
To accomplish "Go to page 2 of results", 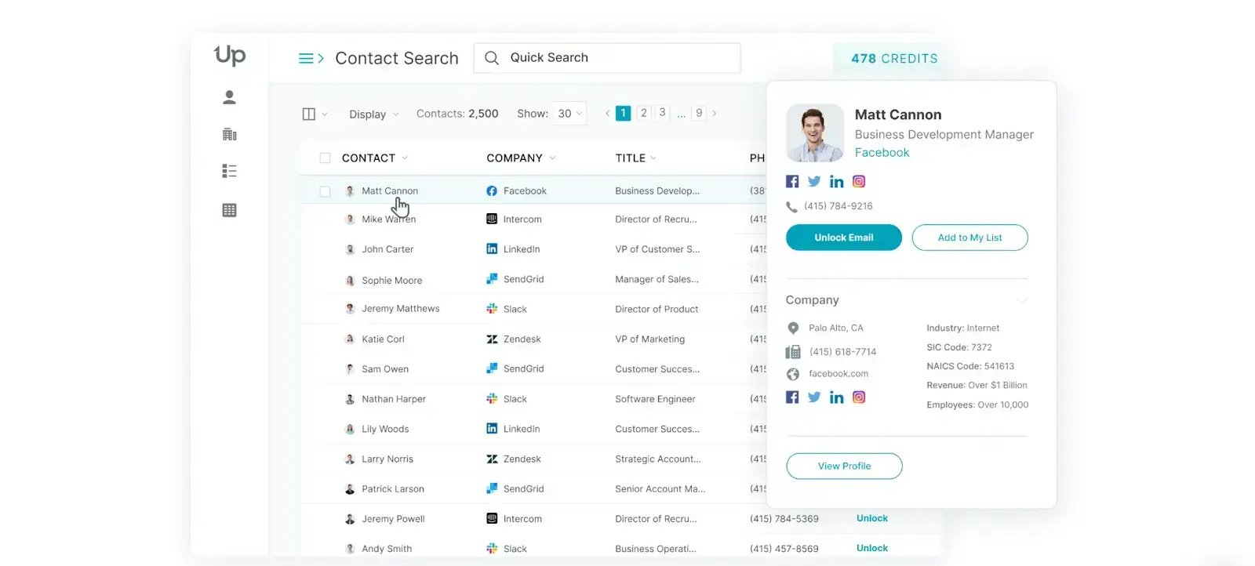I will pyautogui.click(x=643, y=113).
